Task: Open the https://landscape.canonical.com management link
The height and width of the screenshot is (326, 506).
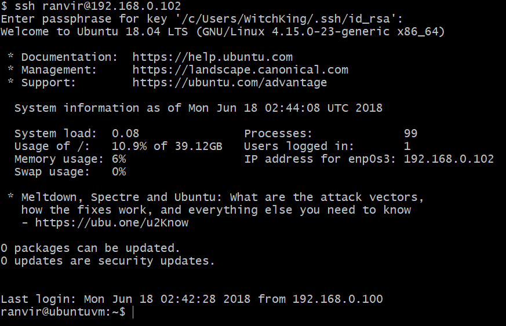Action: click(240, 70)
